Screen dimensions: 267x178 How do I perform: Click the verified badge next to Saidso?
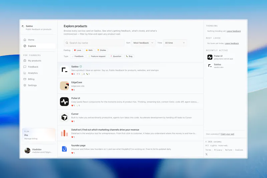[x=81, y=67]
